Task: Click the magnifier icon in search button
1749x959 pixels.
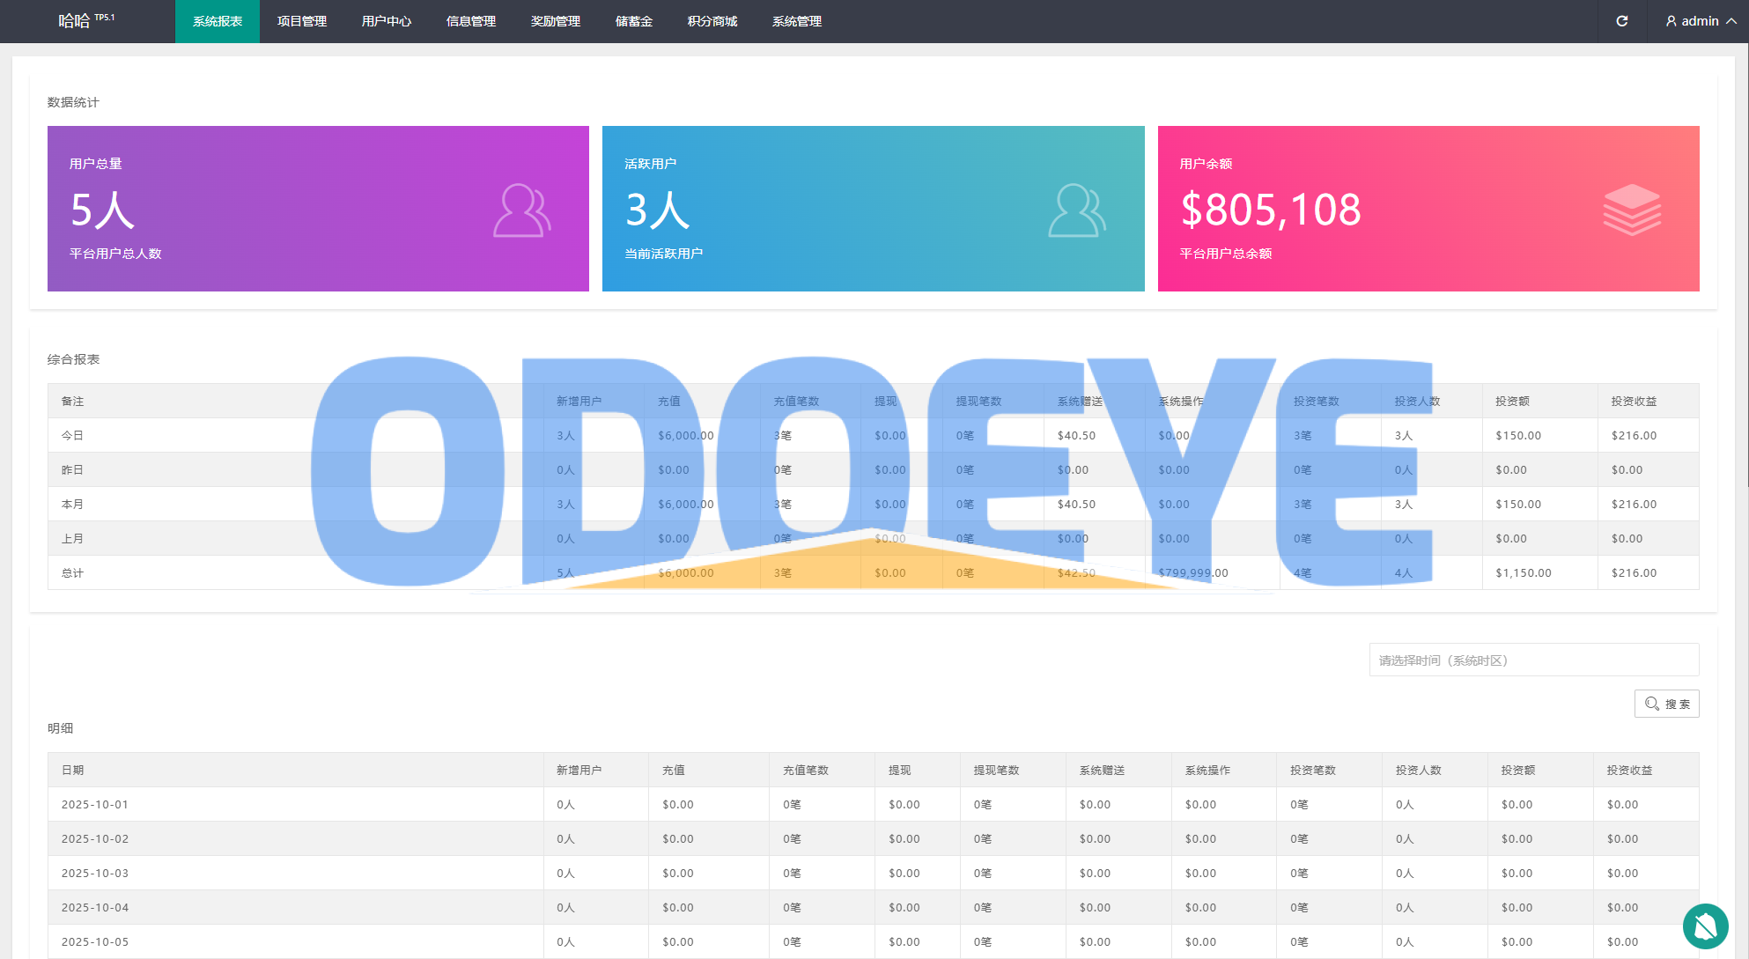Action: click(1651, 704)
